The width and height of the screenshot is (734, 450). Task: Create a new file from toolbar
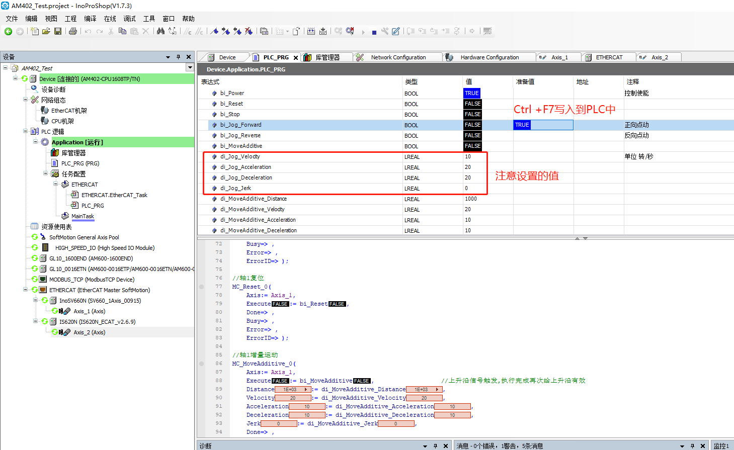[35, 31]
